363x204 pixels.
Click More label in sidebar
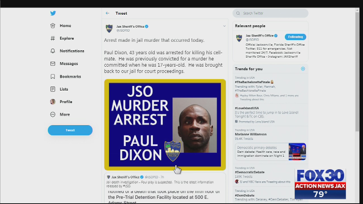tap(65, 114)
